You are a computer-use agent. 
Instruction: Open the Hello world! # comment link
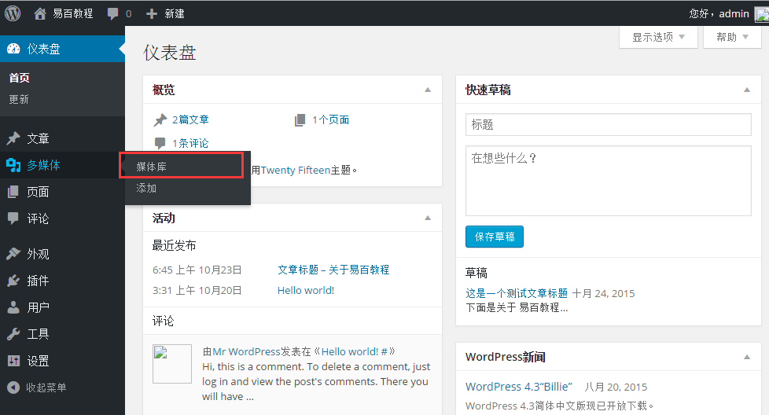pos(355,351)
